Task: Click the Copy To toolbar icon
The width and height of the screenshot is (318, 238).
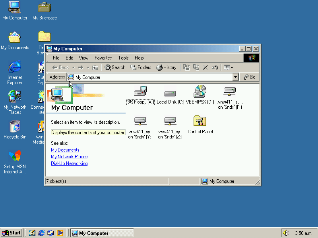Action: pyautogui.click(x=196, y=67)
